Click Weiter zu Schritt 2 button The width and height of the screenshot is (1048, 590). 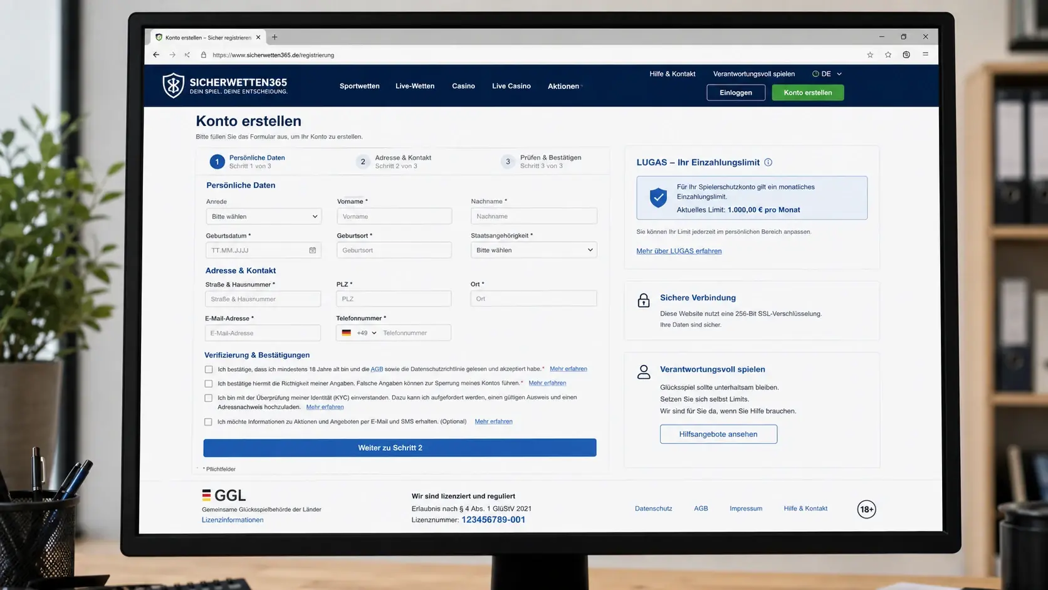(400, 448)
